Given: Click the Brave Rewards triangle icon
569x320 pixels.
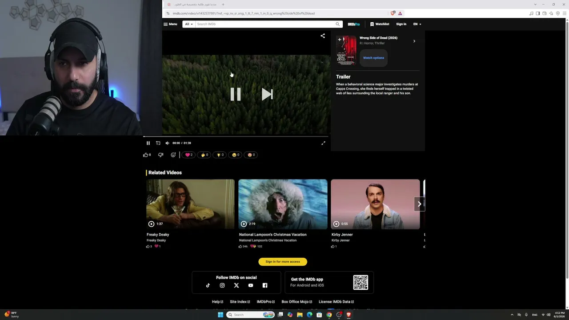Looking at the screenshot, I should 400,13.
